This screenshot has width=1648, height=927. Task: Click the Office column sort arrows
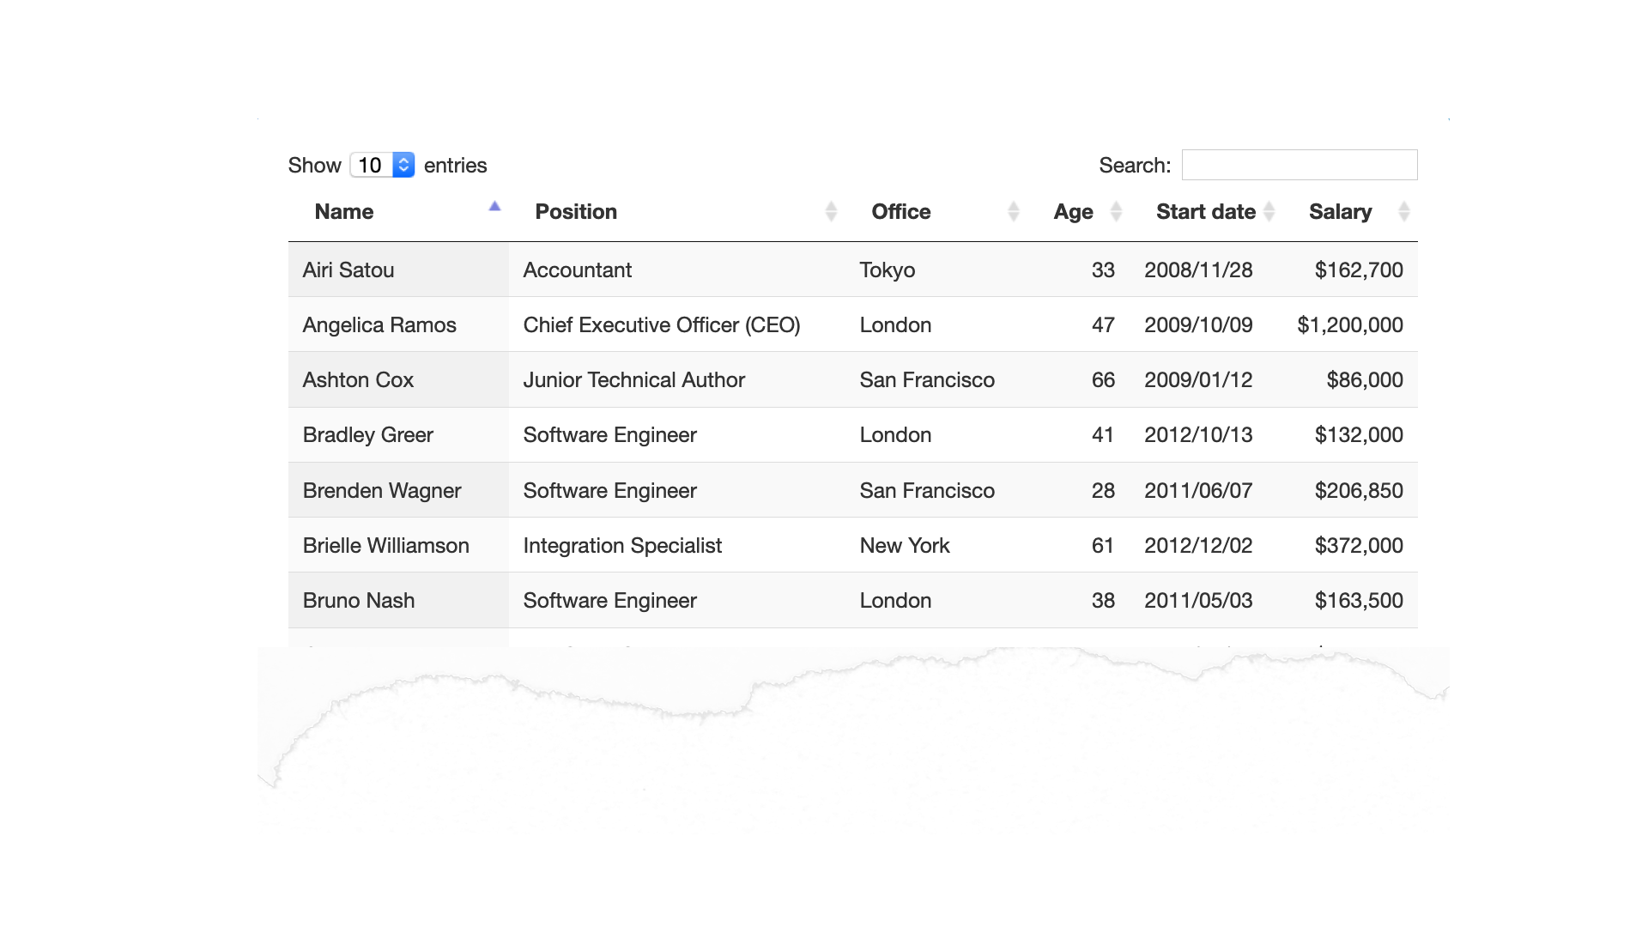(1013, 212)
